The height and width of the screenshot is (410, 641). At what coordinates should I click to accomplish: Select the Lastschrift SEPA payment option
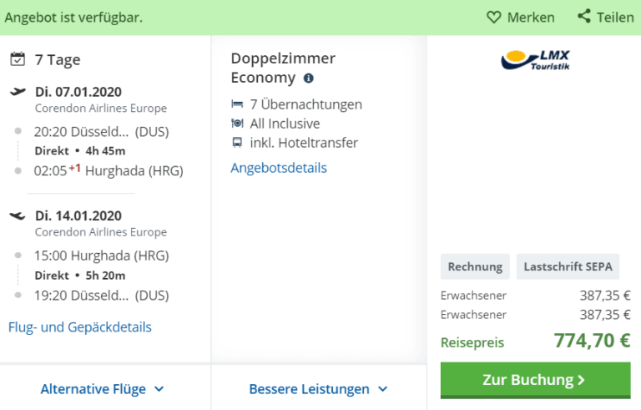568,266
